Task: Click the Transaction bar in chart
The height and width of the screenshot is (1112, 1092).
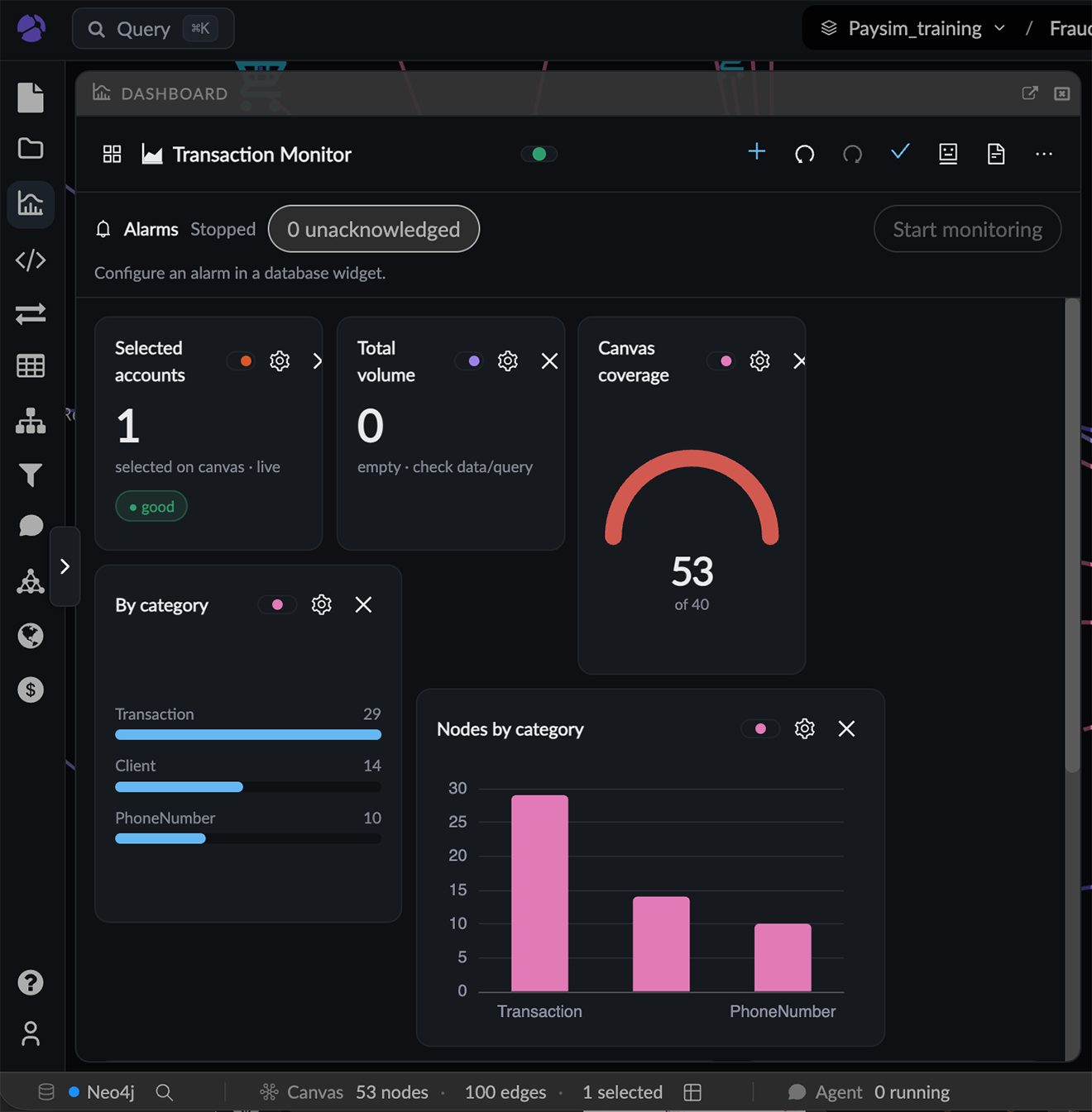Action: click(x=539, y=893)
